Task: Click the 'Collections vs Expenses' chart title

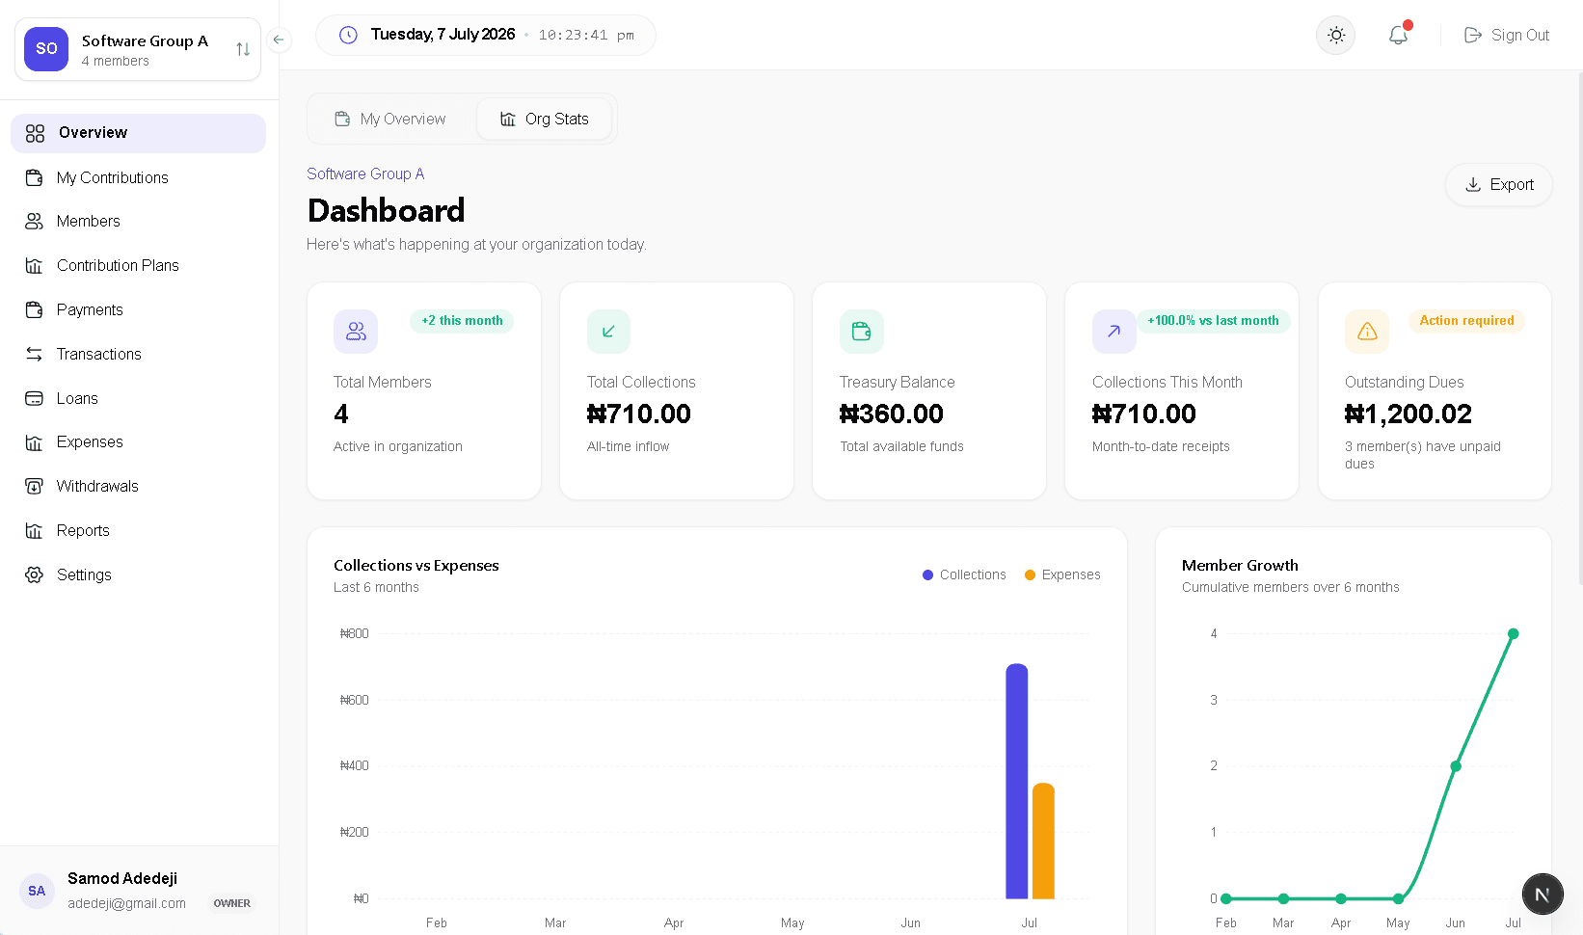Action: (416, 566)
